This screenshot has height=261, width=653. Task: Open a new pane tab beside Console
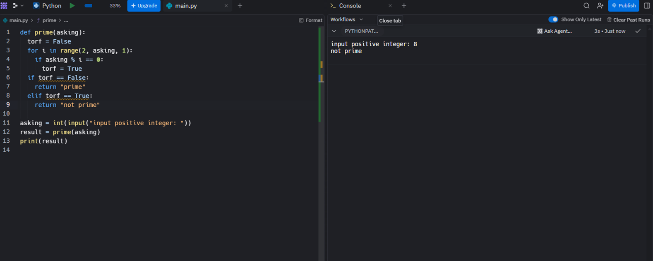[404, 6]
